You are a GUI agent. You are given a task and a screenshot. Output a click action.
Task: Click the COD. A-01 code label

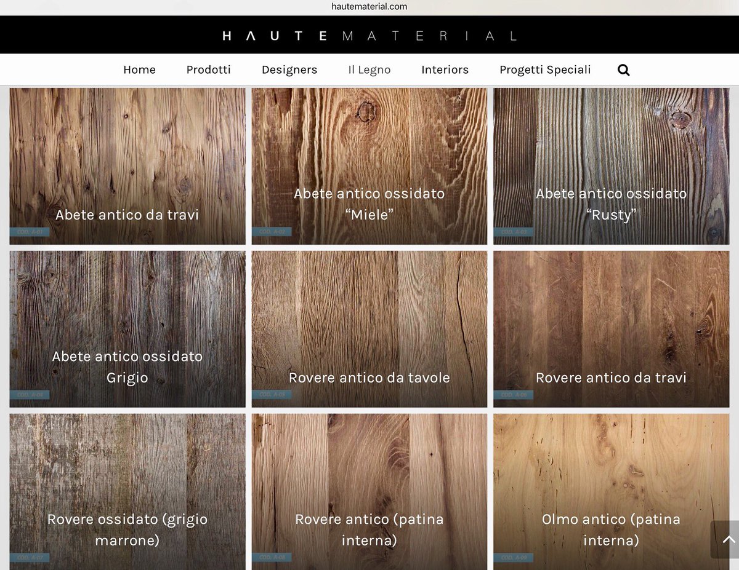30,232
